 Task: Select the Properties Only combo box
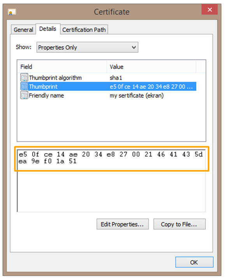tap(87, 47)
